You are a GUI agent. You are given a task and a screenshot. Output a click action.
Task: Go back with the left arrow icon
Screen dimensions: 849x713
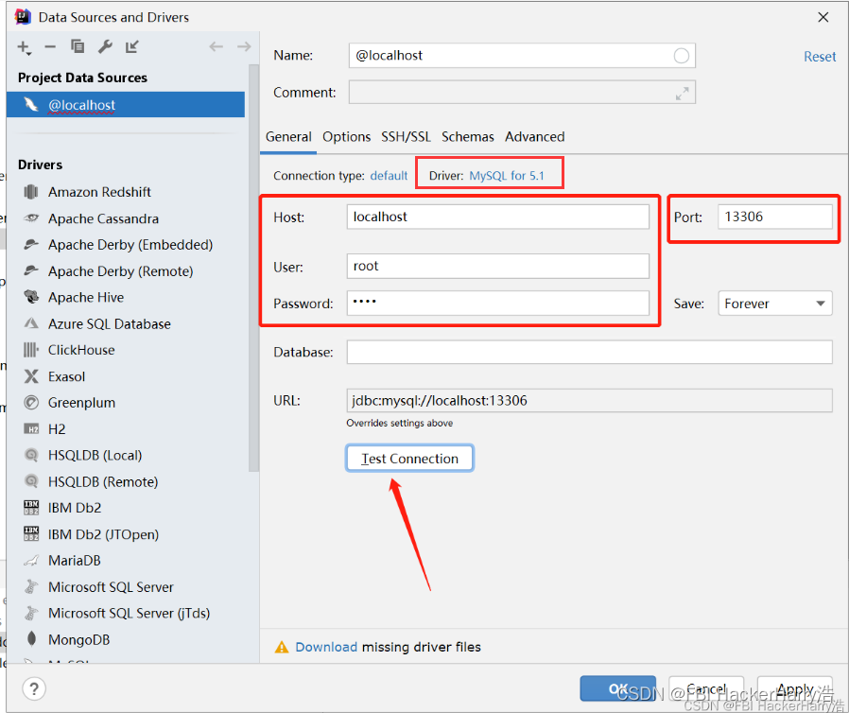[217, 46]
